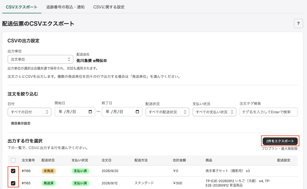The height and width of the screenshot is (189, 307).
Task: Click the スタンダード shipping method cell
Action: click(x=144, y=183)
